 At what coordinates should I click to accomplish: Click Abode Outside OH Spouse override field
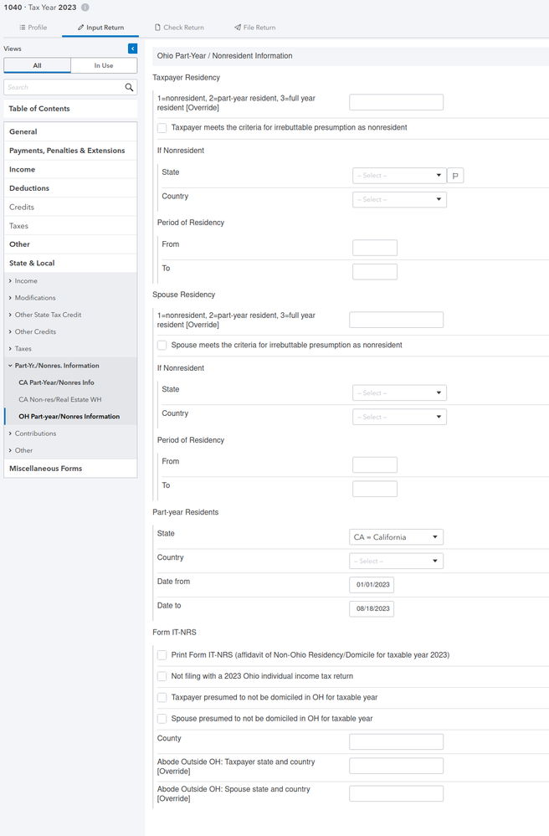coord(396,793)
